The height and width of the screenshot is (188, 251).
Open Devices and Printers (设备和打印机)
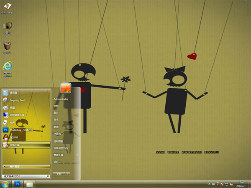coord(61,148)
